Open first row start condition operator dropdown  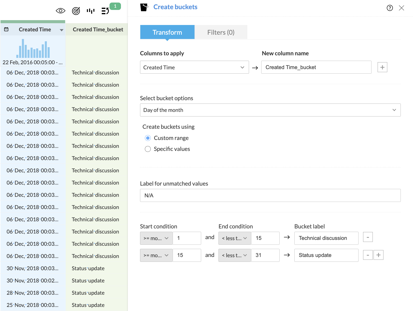click(156, 238)
